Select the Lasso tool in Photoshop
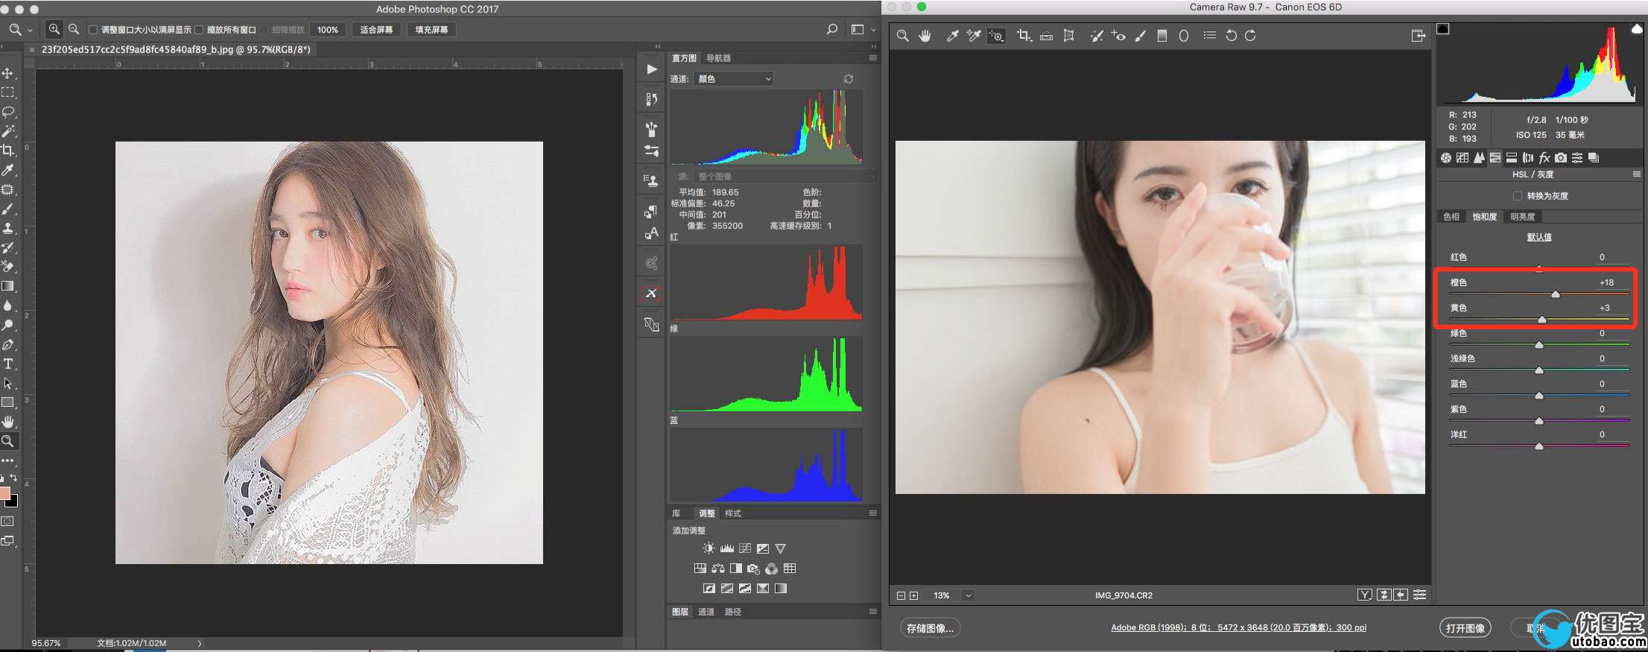1648x652 pixels. [8, 112]
